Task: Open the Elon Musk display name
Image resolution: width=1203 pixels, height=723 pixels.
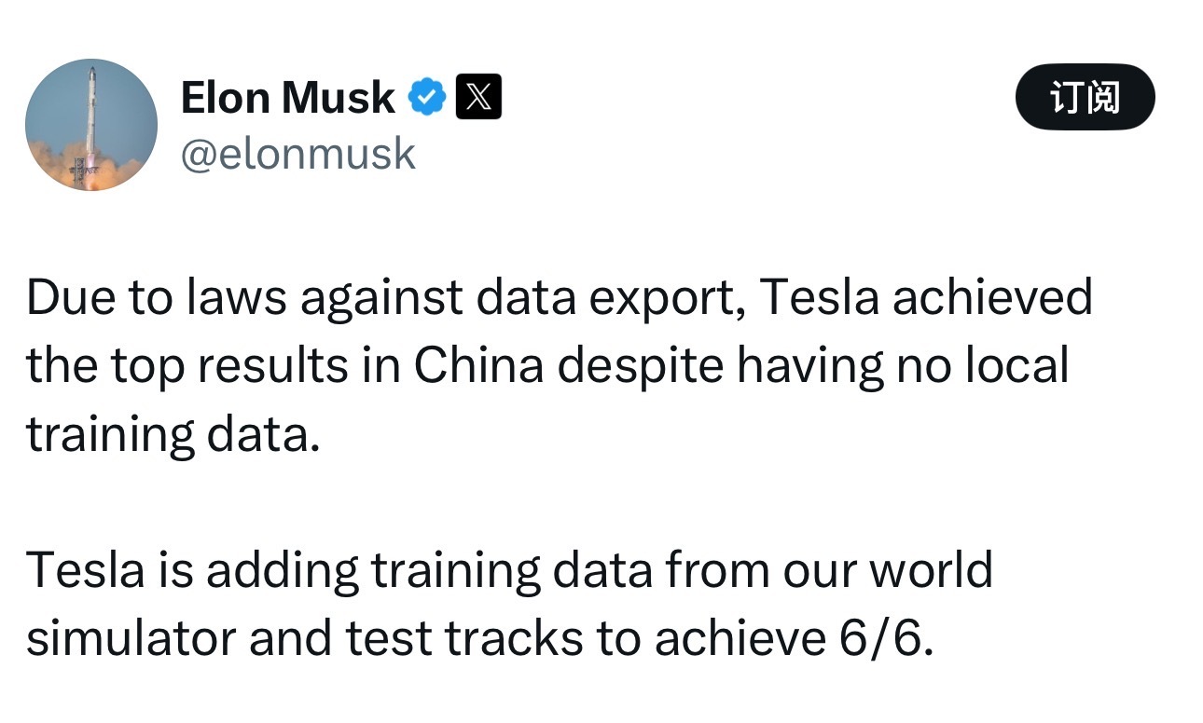Action: pyautogui.click(x=288, y=97)
